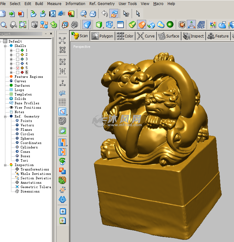
Task: Click the save icon with red disk
Action: coord(21,14)
